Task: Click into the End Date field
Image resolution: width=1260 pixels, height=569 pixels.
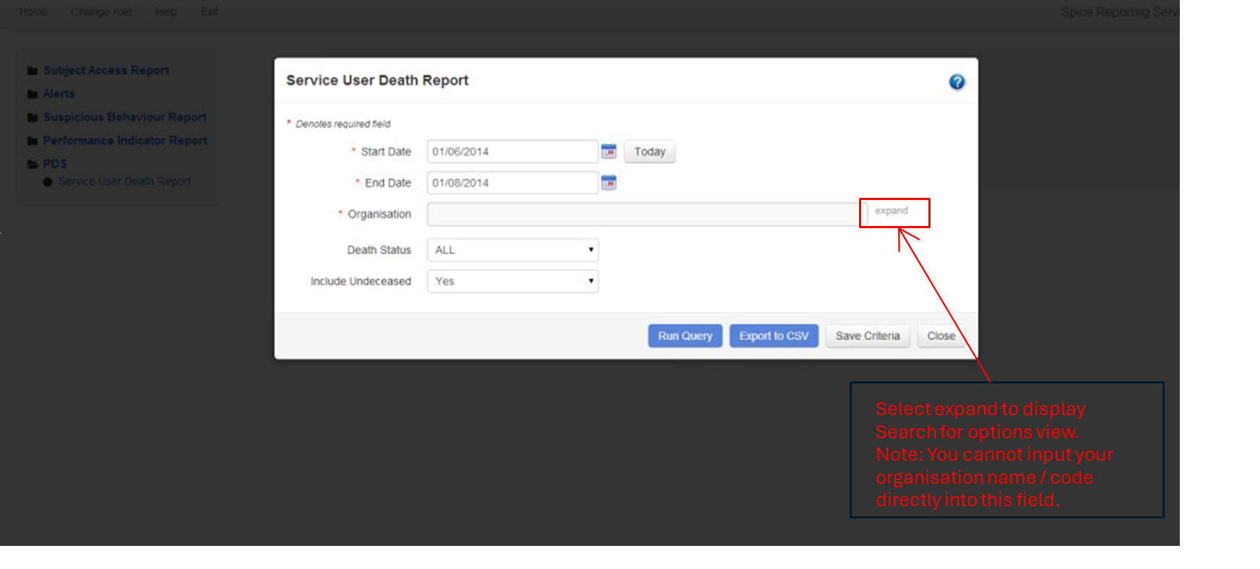Action: pos(513,183)
